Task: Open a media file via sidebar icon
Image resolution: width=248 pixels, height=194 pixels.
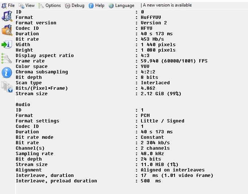Action: point(7,16)
